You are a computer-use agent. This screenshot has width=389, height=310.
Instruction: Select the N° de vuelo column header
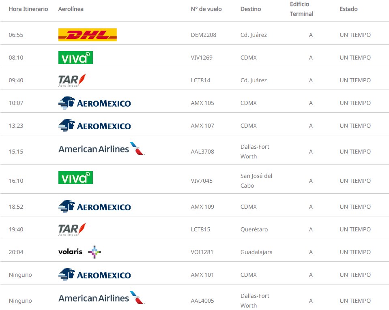(206, 9)
